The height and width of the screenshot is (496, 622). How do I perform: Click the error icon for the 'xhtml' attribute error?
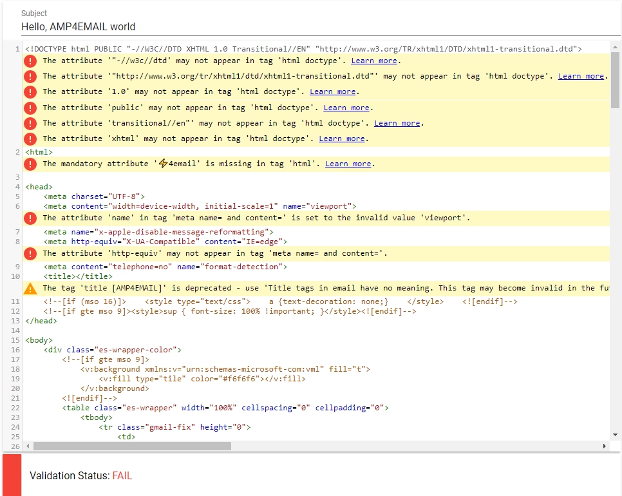[31, 138]
